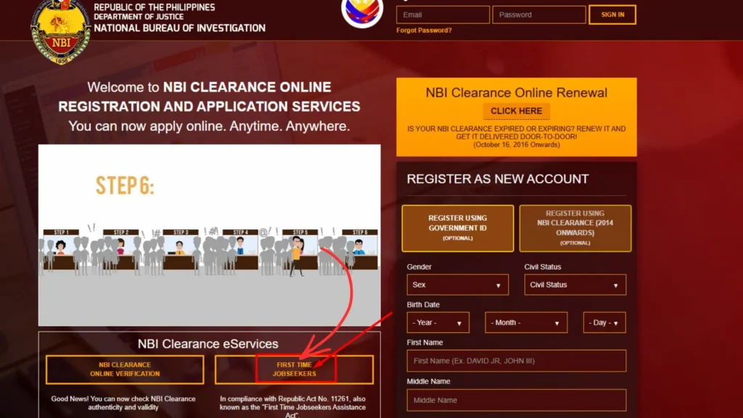Click the 'Good News!' verification description text
The height and width of the screenshot is (418, 743).
coord(123,403)
